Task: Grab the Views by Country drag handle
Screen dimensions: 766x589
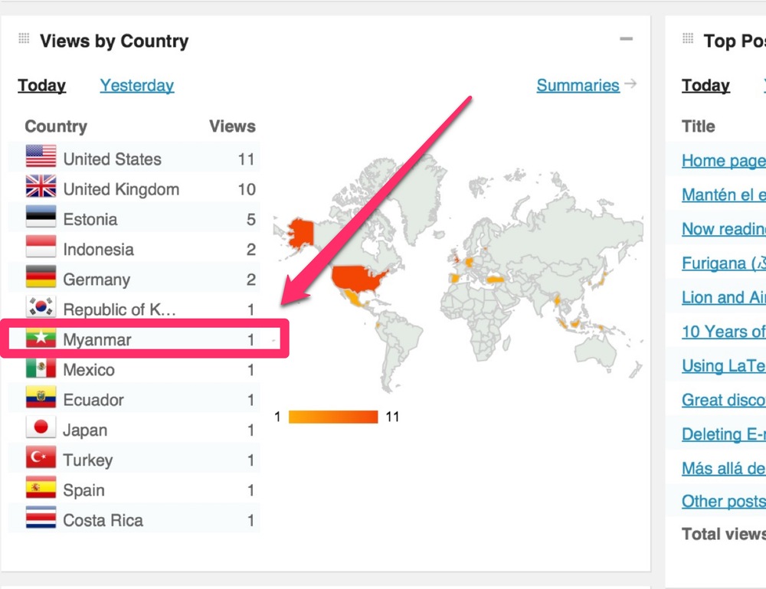Action: 24,39
